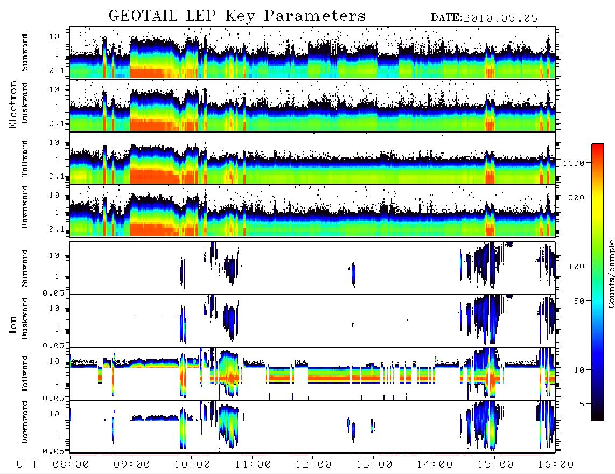
Task: Click the Electron Tailward panel label
Action: [x=25, y=158]
